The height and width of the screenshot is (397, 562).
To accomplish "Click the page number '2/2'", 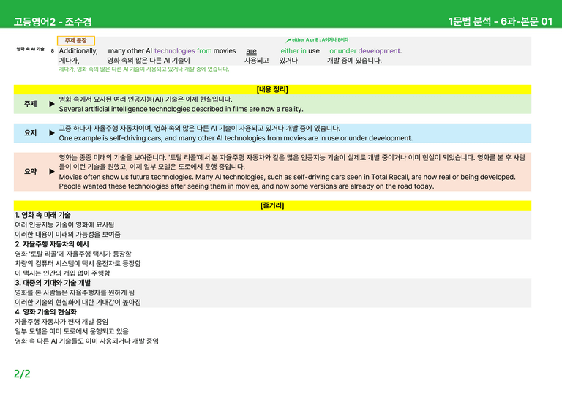I will tap(22, 374).
